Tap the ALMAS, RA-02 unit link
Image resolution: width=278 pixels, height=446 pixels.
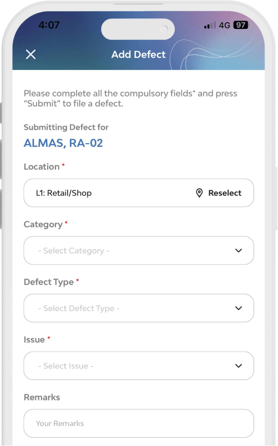(x=63, y=143)
